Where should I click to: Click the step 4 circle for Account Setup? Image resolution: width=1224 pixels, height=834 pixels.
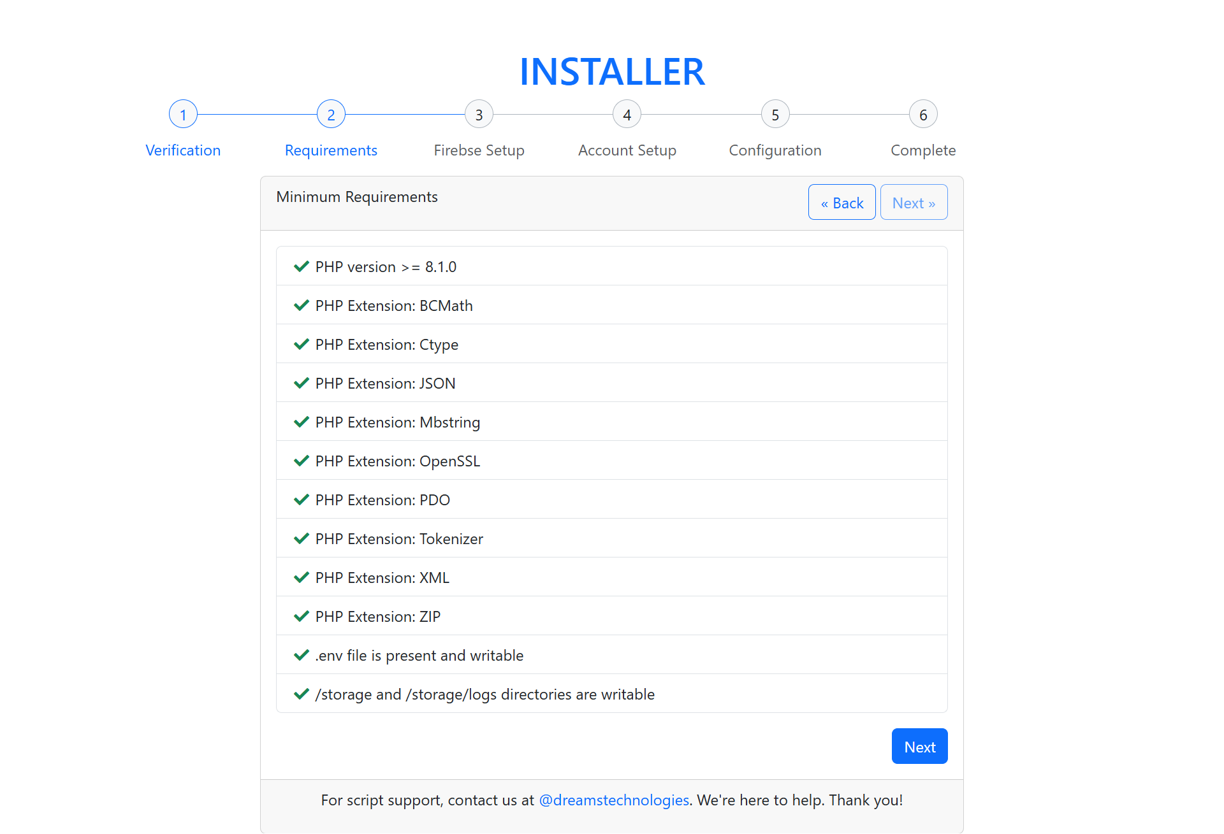(627, 115)
